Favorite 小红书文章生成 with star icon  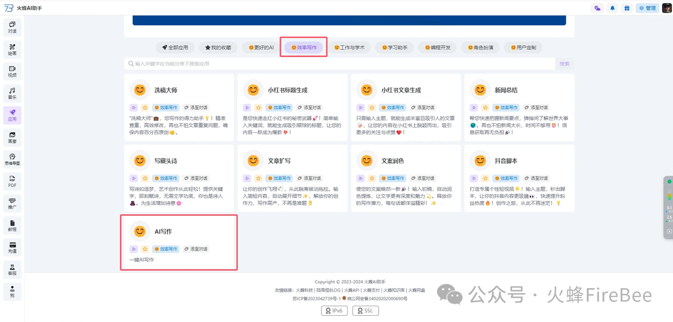(372, 107)
